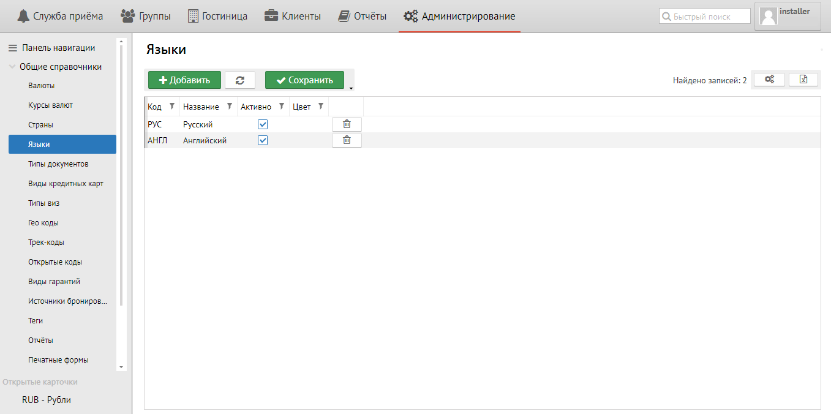The width and height of the screenshot is (831, 414).
Task: Open Курсы валют in the sidebar
Action: [x=62, y=105]
